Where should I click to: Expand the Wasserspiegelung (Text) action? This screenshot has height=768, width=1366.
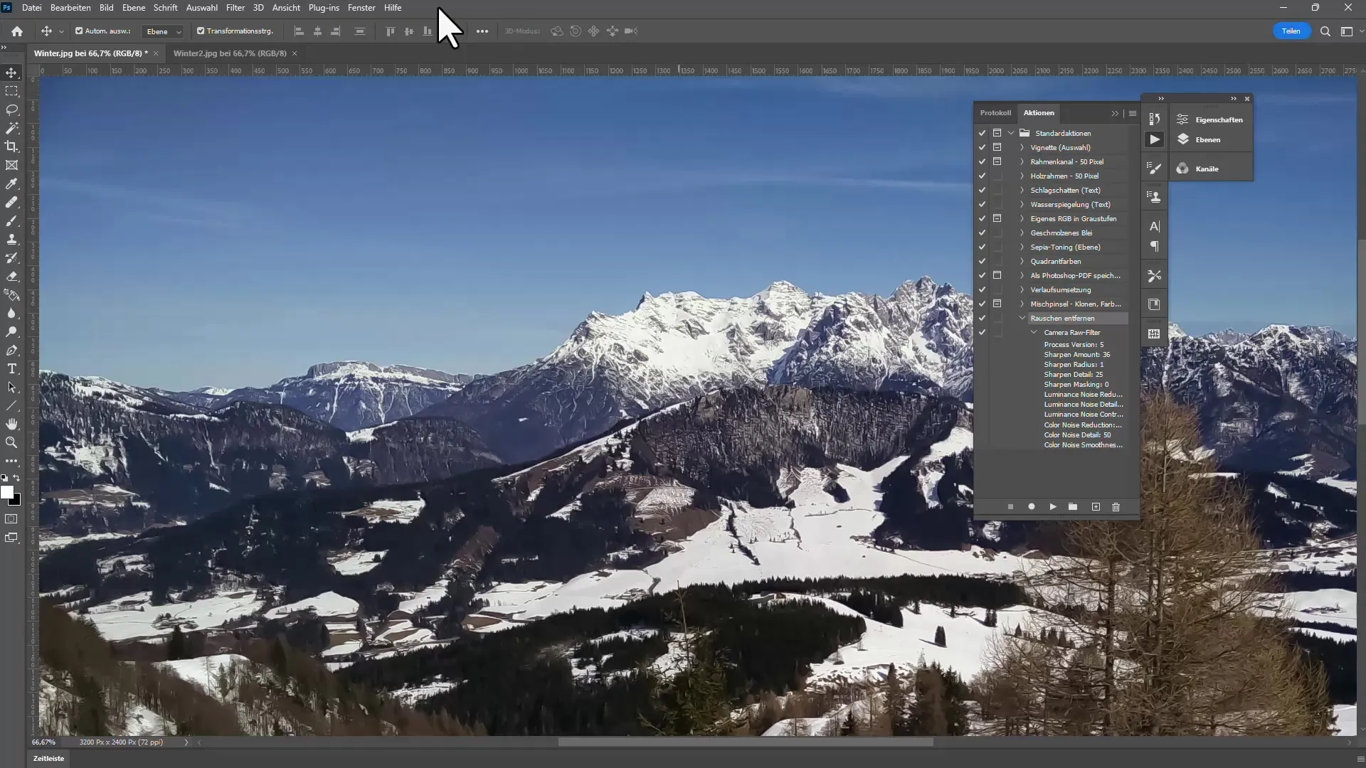click(x=1022, y=205)
